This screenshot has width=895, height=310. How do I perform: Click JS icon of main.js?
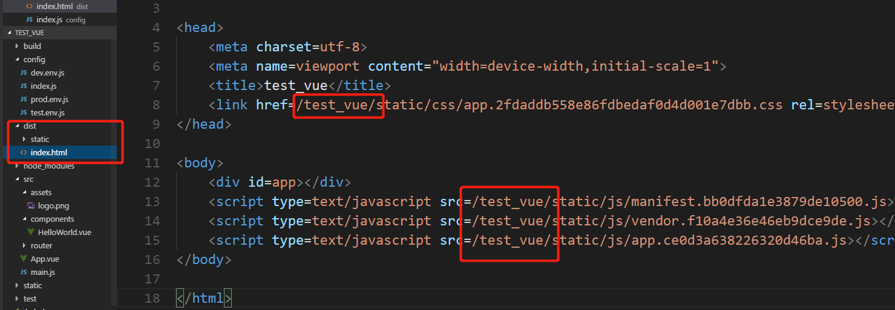[x=24, y=272]
